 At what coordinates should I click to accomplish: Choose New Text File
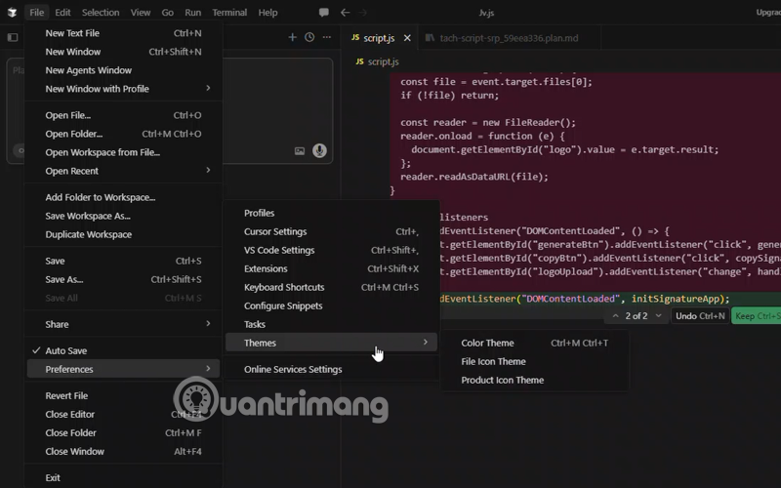click(x=123, y=33)
